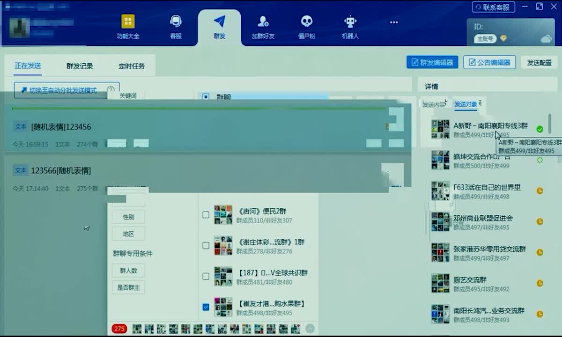Image resolution: width=562 pixels, height=337 pixels.
Task: Click the 群发 paper-plane icon
Action: coord(220,21)
